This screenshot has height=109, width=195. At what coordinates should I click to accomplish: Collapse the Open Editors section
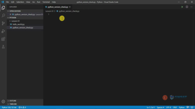tap(15, 11)
